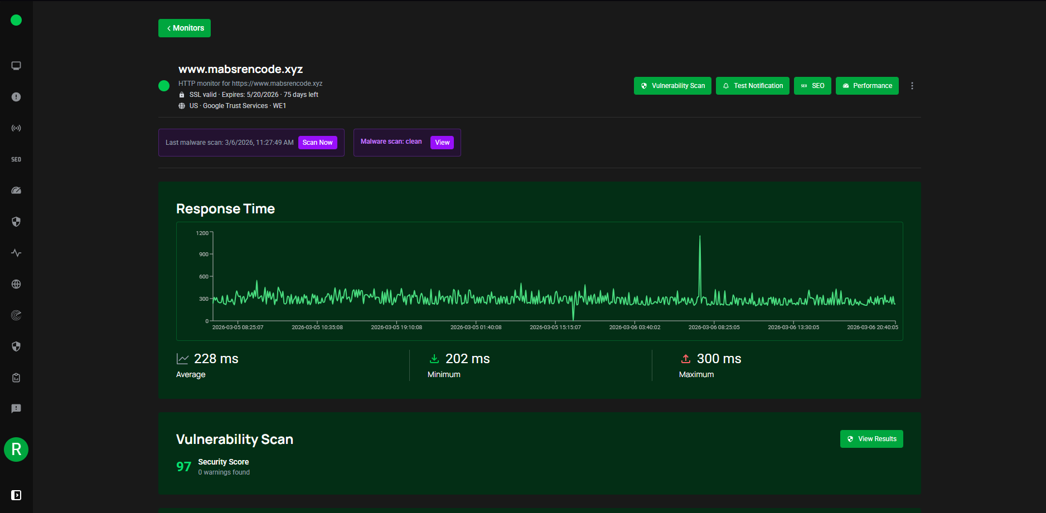
Task: Open the globe domains icon in the sidebar
Action: point(16,284)
